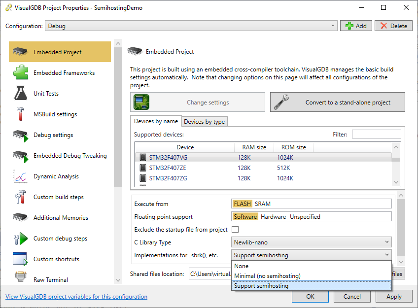Viewport: 418px width, 308px height.
Task: Click the Custom shortcuts window icon
Action: pos(20,259)
